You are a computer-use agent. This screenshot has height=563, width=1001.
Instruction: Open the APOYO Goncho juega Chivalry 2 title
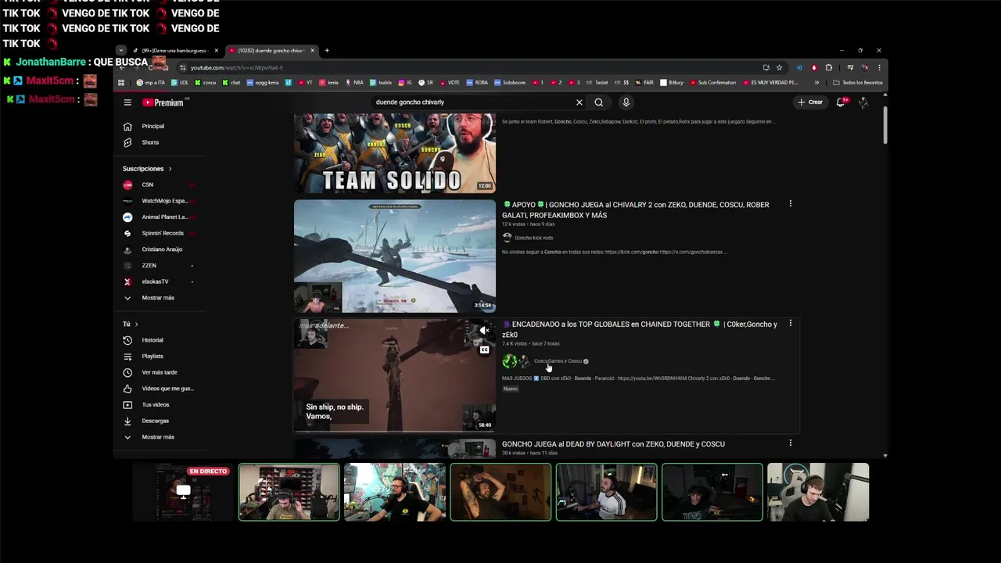636,210
